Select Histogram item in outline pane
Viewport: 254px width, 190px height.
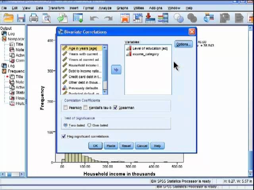click(17, 103)
